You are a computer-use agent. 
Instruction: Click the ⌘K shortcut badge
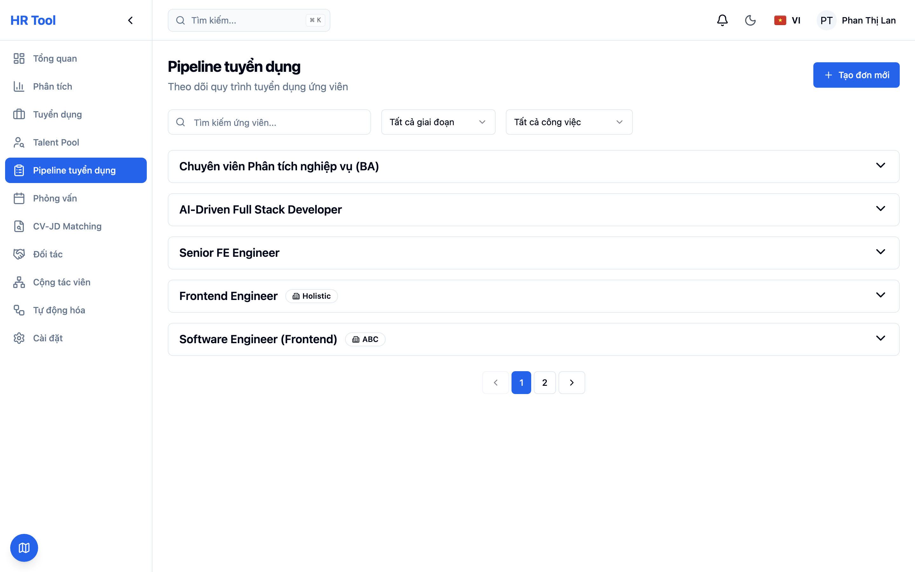[x=315, y=20]
